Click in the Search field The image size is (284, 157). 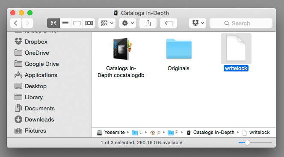(241, 23)
